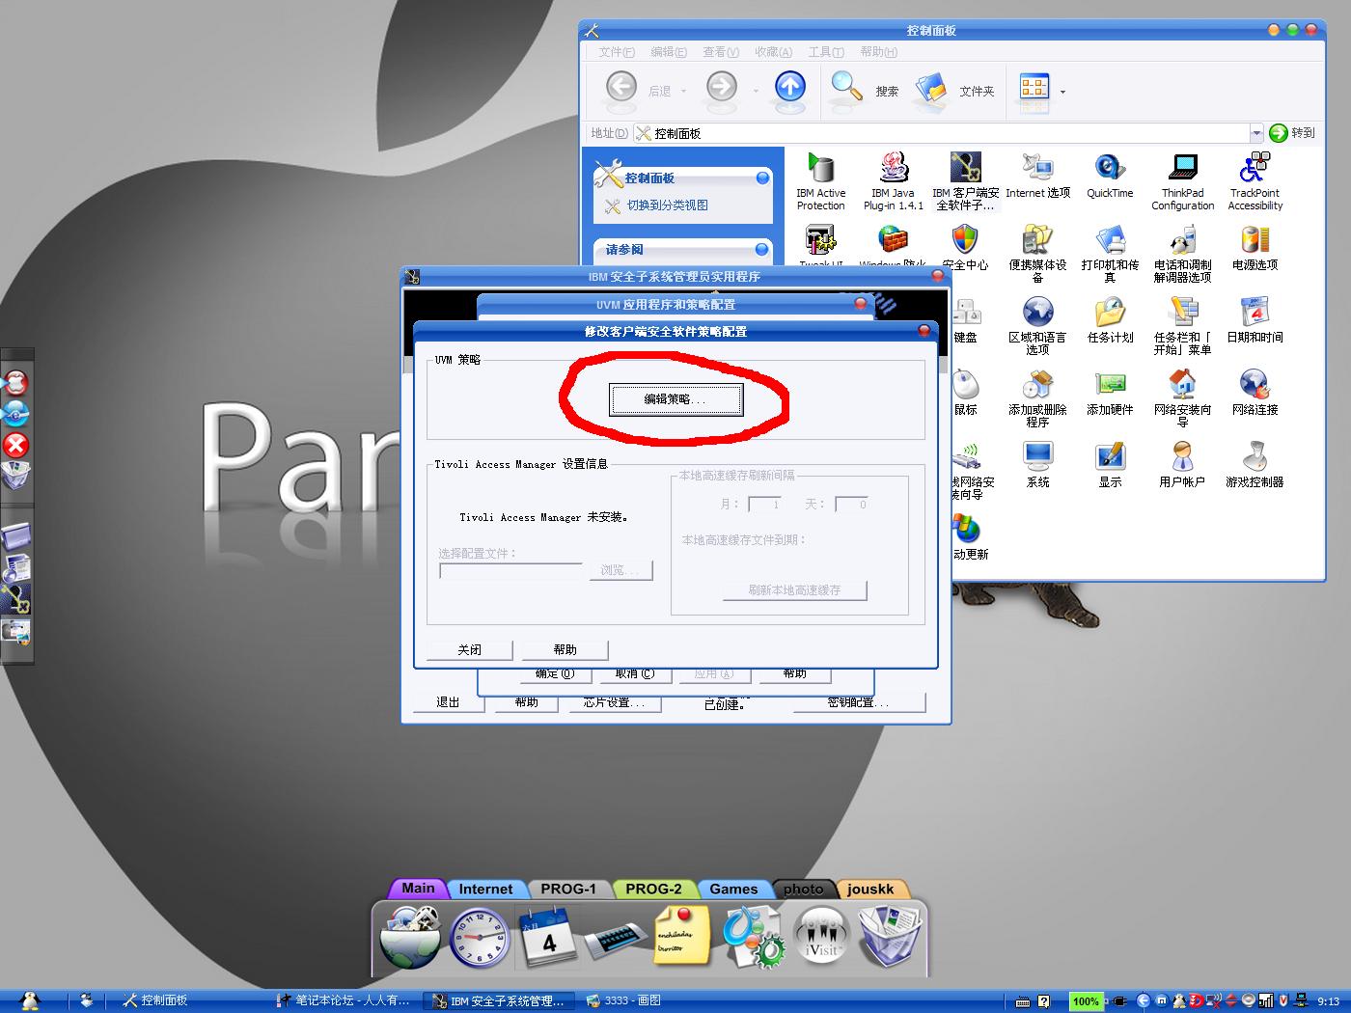This screenshot has width=1351, height=1013.
Task: Switch to the Games dock tab
Action: point(733,889)
